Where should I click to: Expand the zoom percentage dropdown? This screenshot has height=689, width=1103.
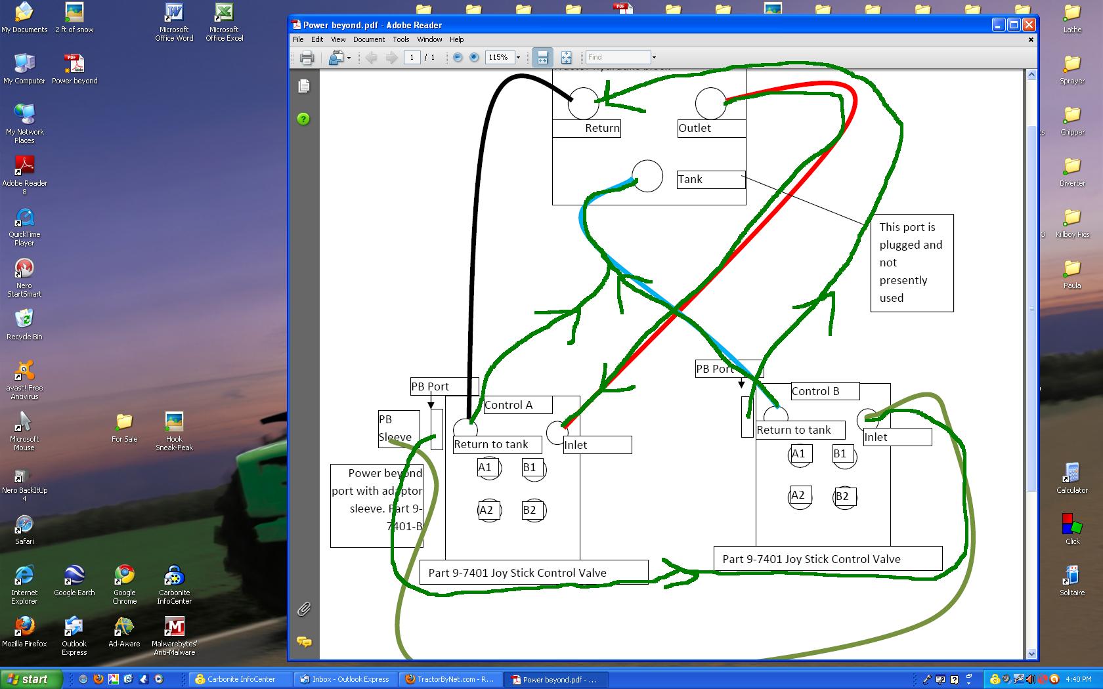click(518, 58)
